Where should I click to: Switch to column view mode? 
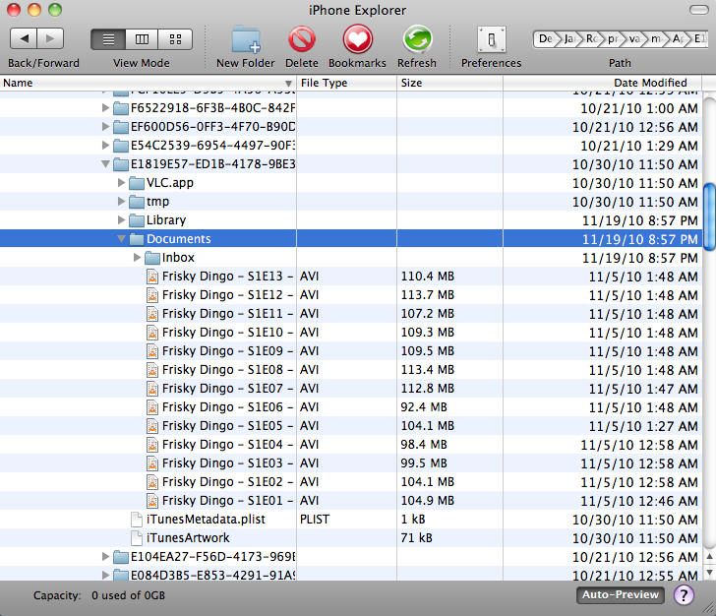142,39
